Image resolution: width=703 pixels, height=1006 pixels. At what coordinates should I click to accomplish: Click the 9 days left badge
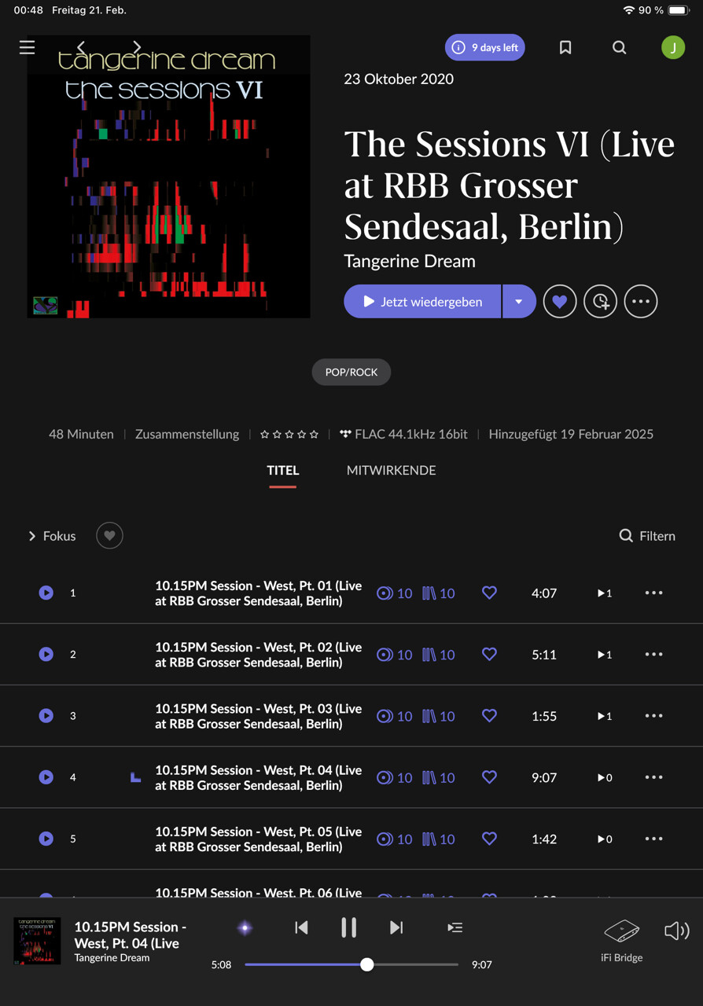click(x=484, y=48)
